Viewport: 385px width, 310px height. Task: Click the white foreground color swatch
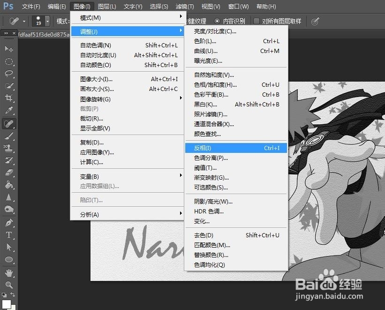click(7, 304)
